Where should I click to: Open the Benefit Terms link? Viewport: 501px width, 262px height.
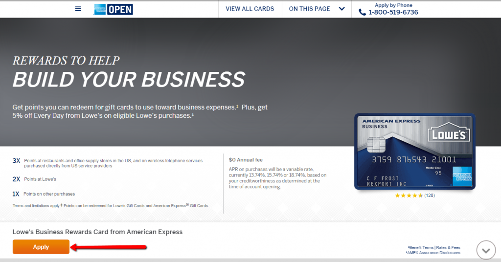(x=421, y=247)
